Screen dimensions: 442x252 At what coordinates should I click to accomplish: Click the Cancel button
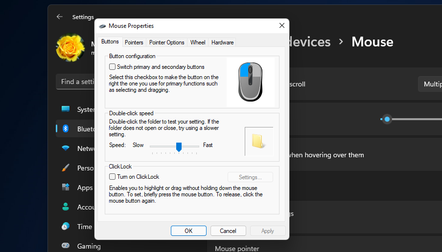[x=228, y=231]
